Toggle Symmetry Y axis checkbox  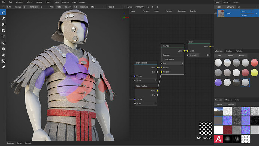[150, 7]
